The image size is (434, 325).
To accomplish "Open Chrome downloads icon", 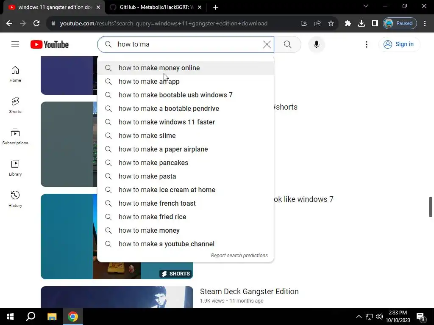I will 362,24.
